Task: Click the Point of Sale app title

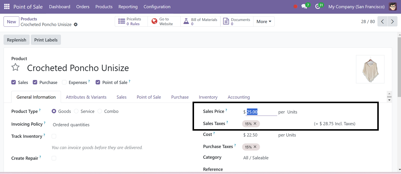Action: 28,7
